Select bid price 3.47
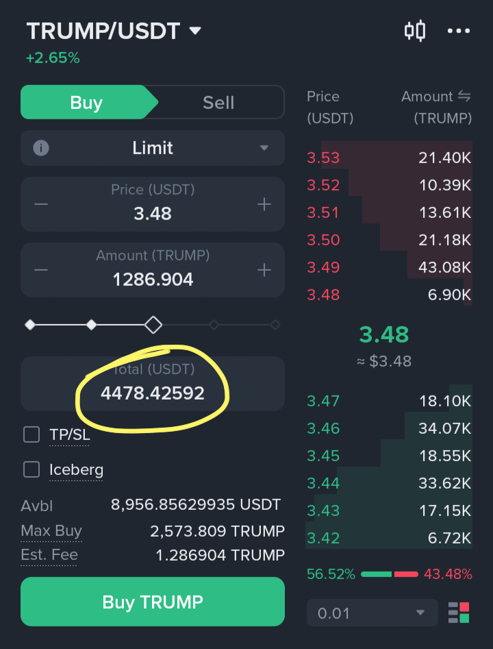The height and width of the screenshot is (649, 493). click(x=323, y=401)
